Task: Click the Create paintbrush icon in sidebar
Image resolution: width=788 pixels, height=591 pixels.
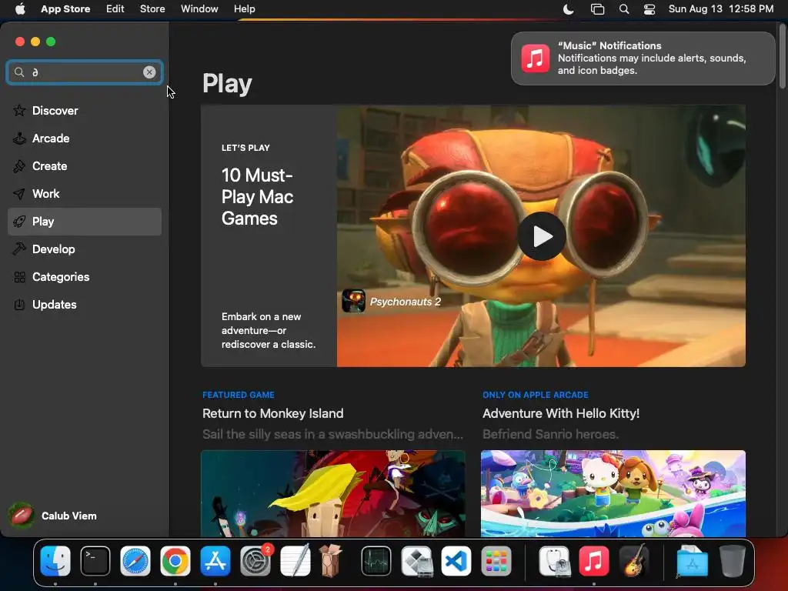Action: (19, 166)
